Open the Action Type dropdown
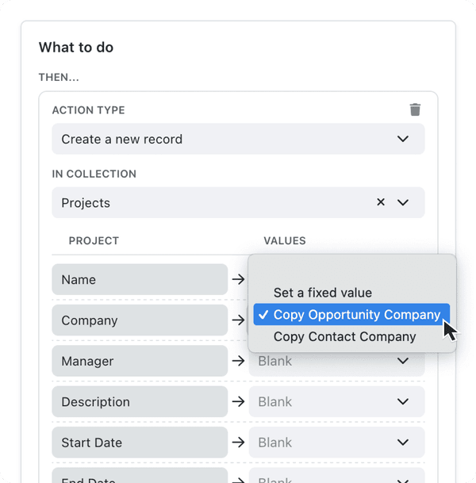This screenshot has width=476, height=483. (x=238, y=139)
